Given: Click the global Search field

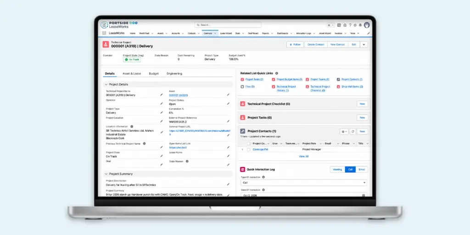Looking at the screenshot, I should [x=228, y=25].
